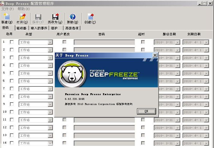
Task: Click the 新建 (New) toolbar icon
Action: [6, 17]
